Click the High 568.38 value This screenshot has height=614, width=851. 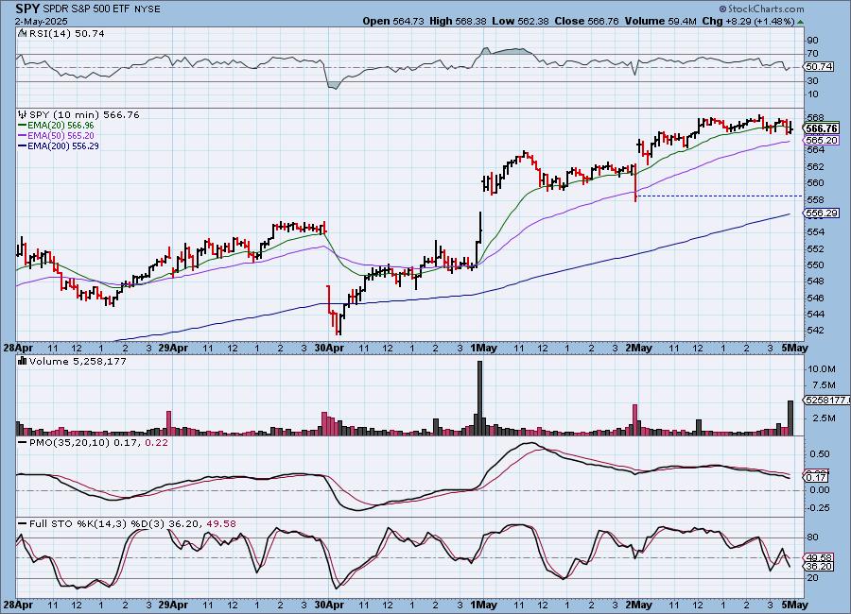point(458,21)
